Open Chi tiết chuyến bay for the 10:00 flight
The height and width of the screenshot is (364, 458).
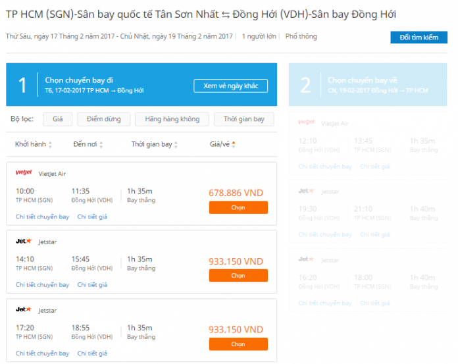[42, 217]
